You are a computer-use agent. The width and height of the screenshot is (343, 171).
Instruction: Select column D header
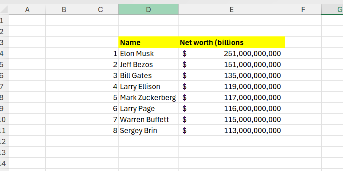148,9
